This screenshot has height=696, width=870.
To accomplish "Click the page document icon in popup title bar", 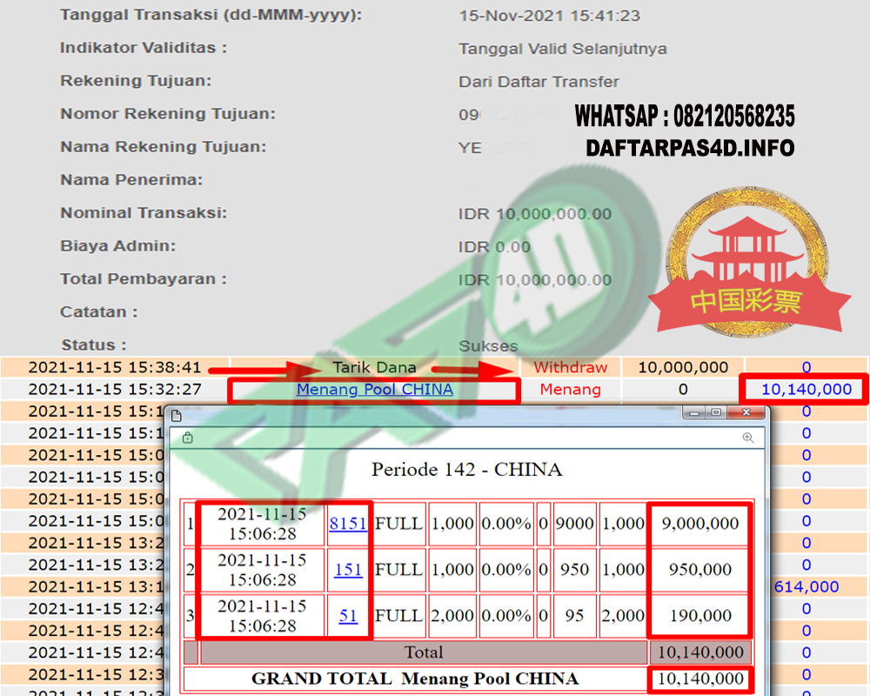I will pos(177,416).
